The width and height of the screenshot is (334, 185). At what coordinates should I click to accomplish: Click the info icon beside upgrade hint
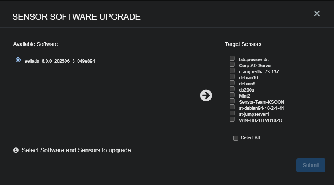tap(16, 150)
